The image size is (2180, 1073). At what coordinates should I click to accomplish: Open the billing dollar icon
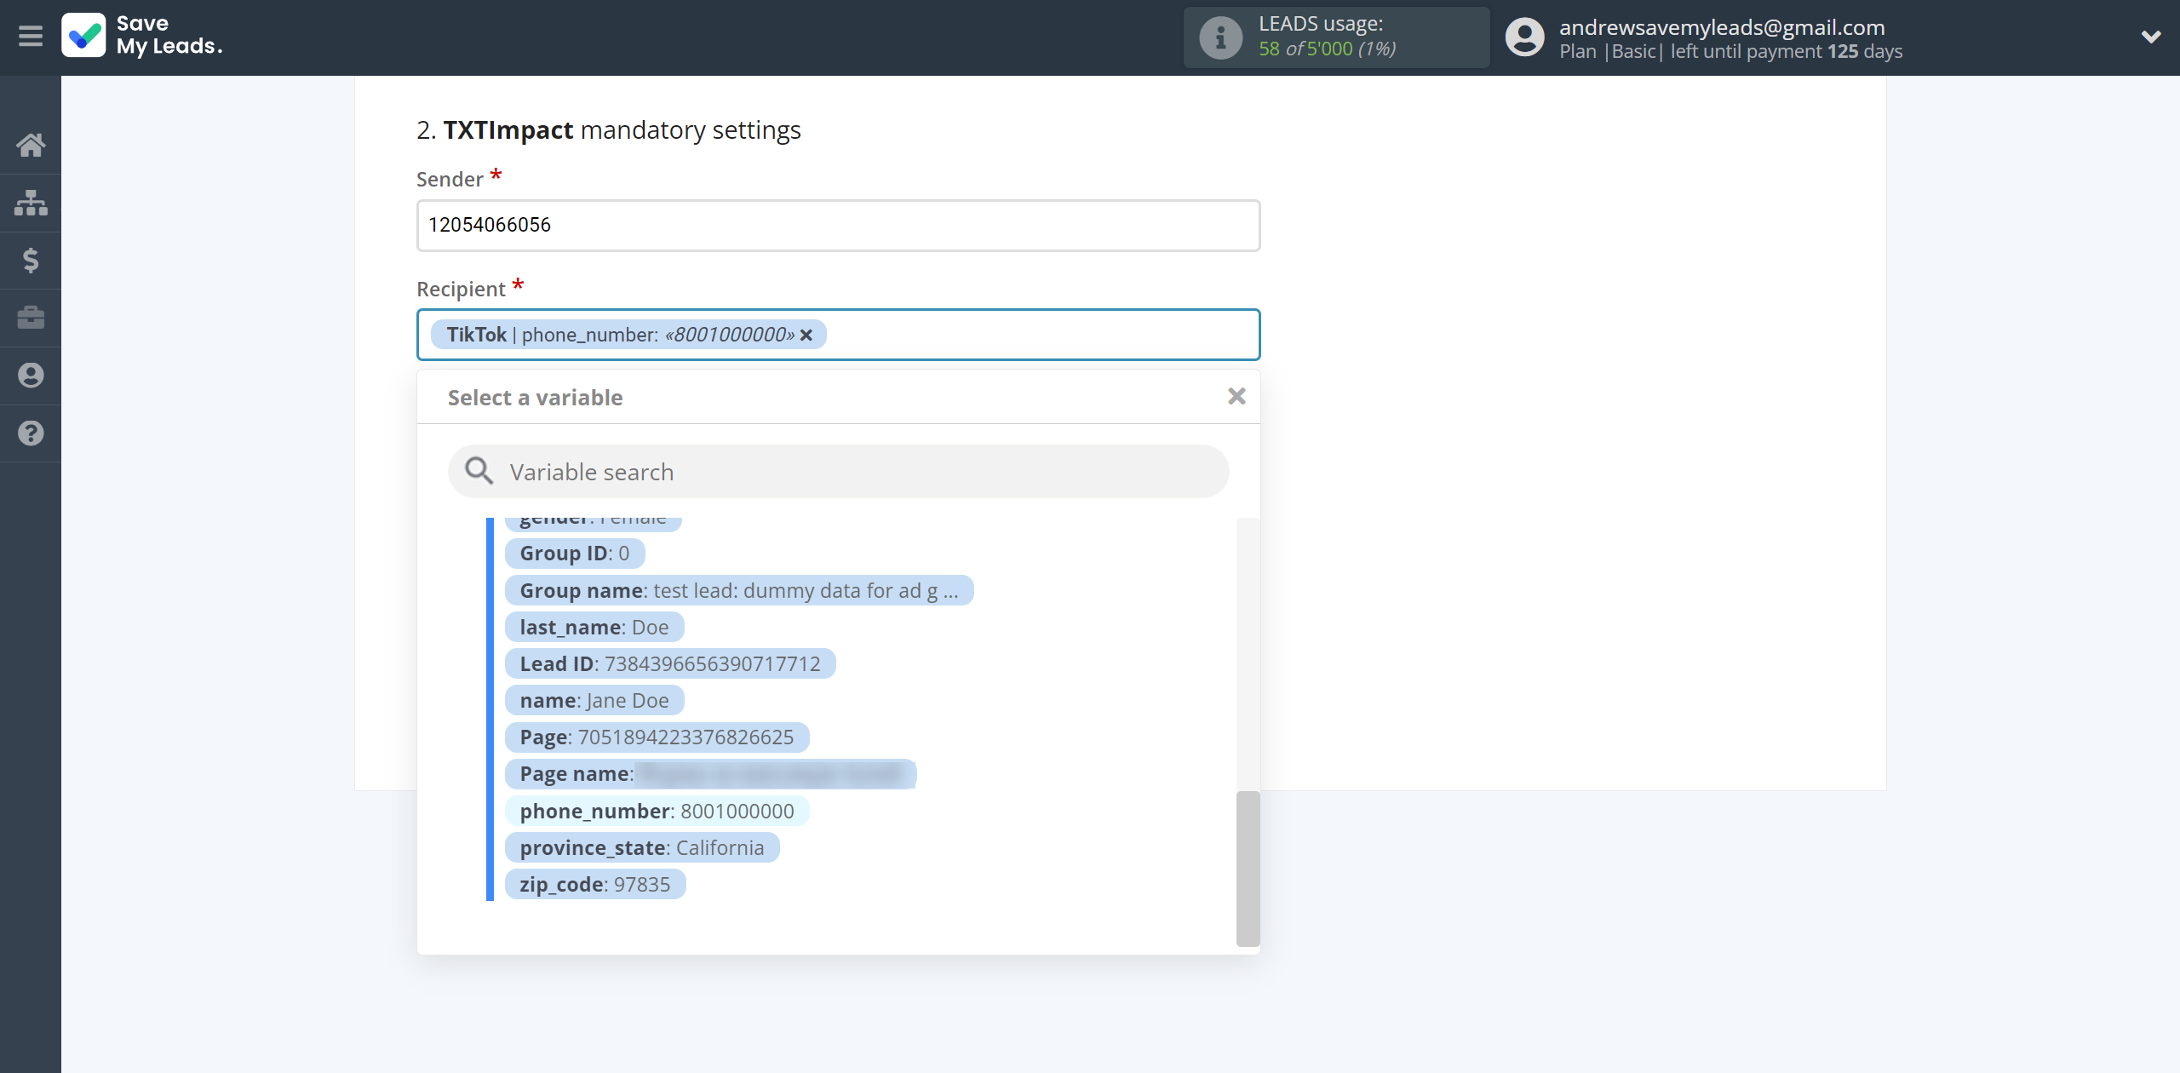tap(31, 261)
